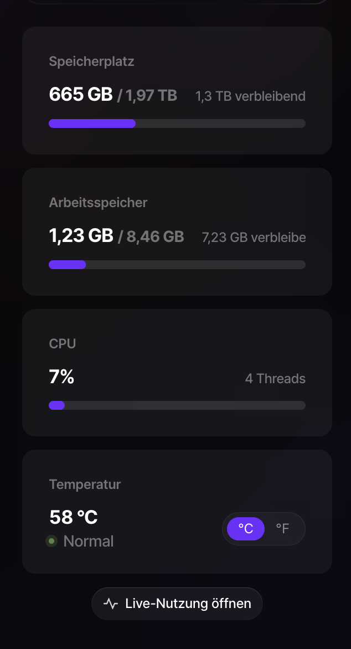Select the Arbeitsspeicher card heading

(98, 203)
